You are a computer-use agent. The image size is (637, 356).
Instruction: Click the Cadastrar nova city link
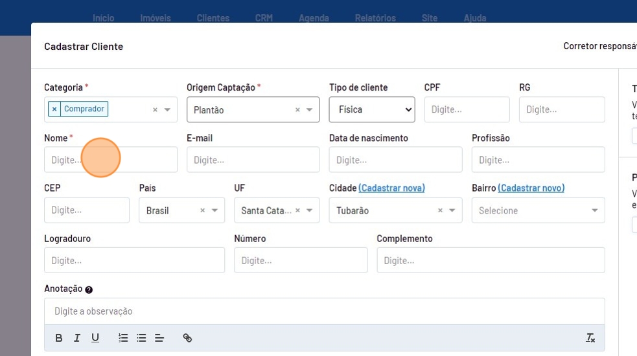point(391,188)
